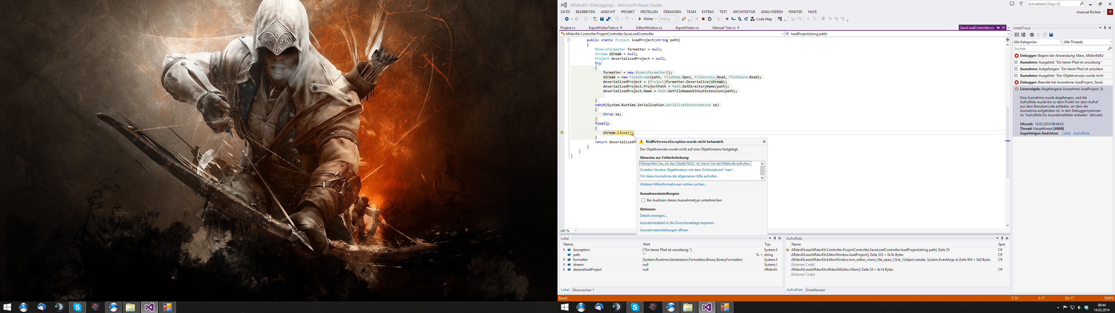Viewport: 1115px width, 313px height.
Task: Open the 'Alle Kategorien' dropdown
Action: point(1037,42)
